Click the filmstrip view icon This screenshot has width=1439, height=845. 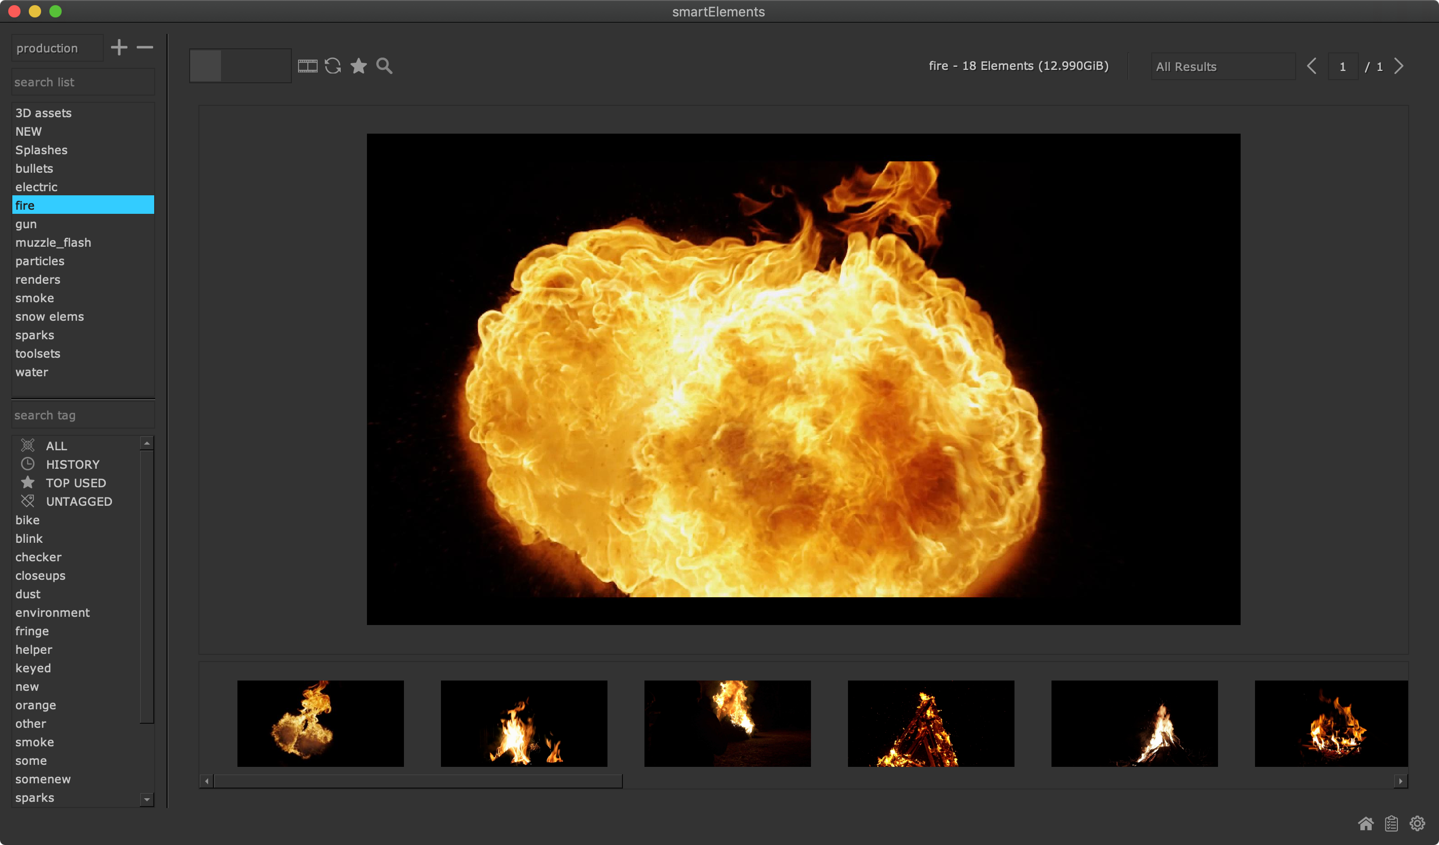(307, 66)
